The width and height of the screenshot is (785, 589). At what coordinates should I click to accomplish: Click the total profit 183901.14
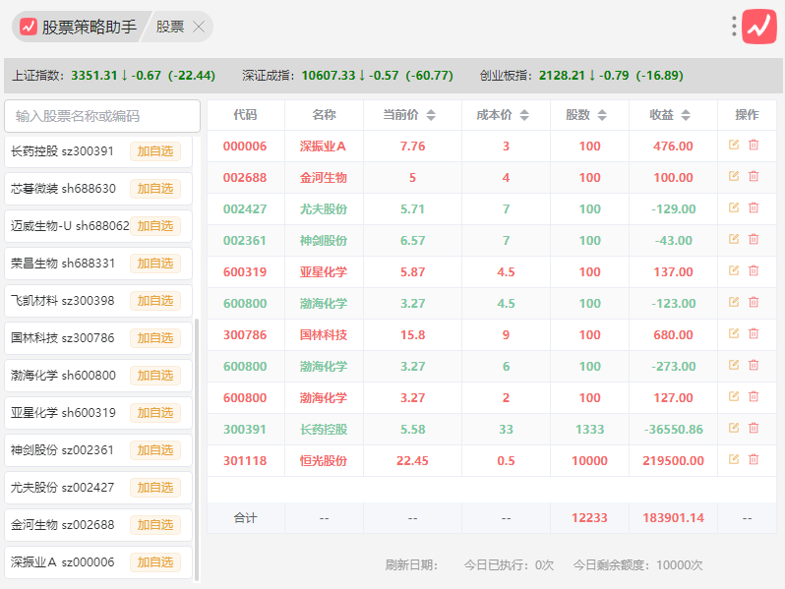(x=673, y=518)
